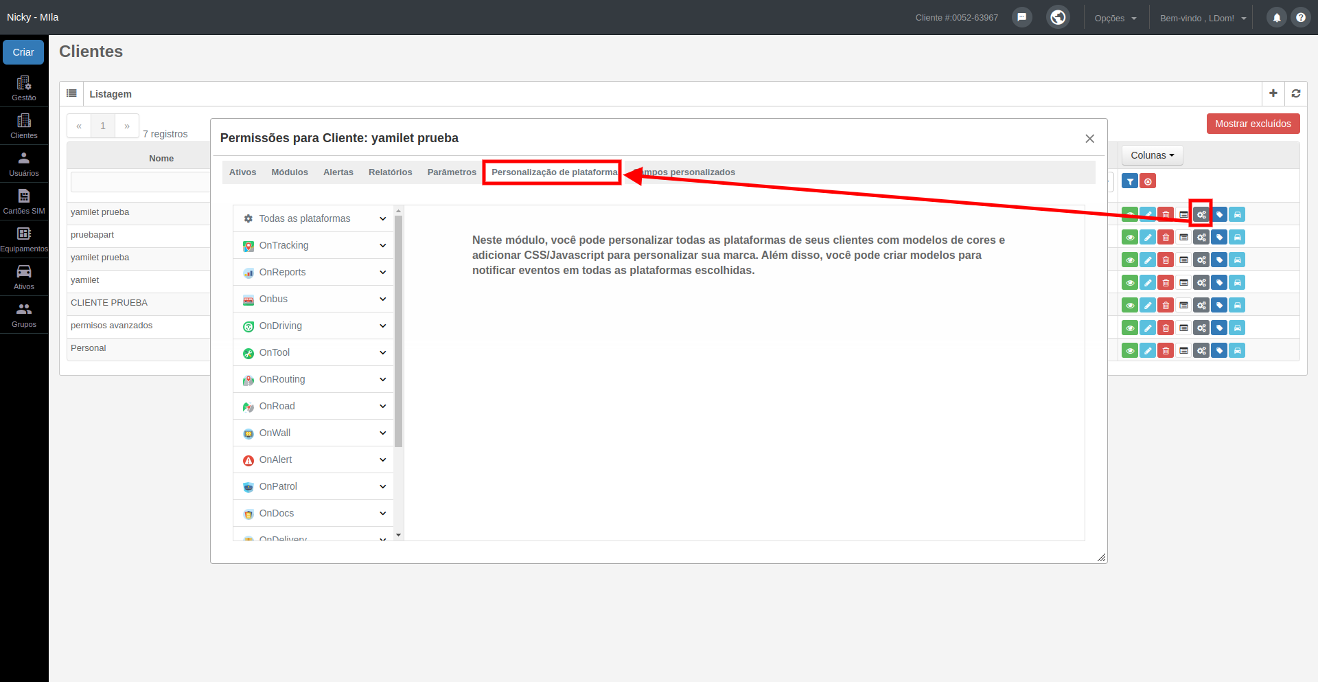Switch to the Relatórios tab
The image size is (1318, 682).
(391, 172)
